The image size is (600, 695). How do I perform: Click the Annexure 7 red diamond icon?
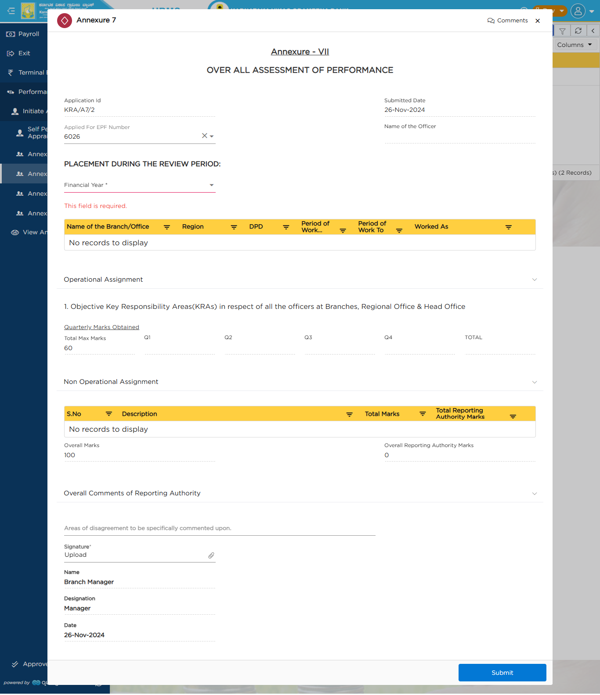pos(65,20)
